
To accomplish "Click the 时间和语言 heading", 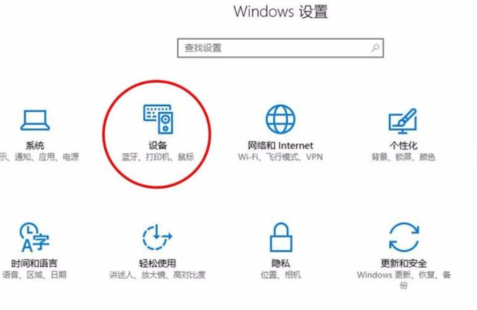I will pyautogui.click(x=34, y=263).
